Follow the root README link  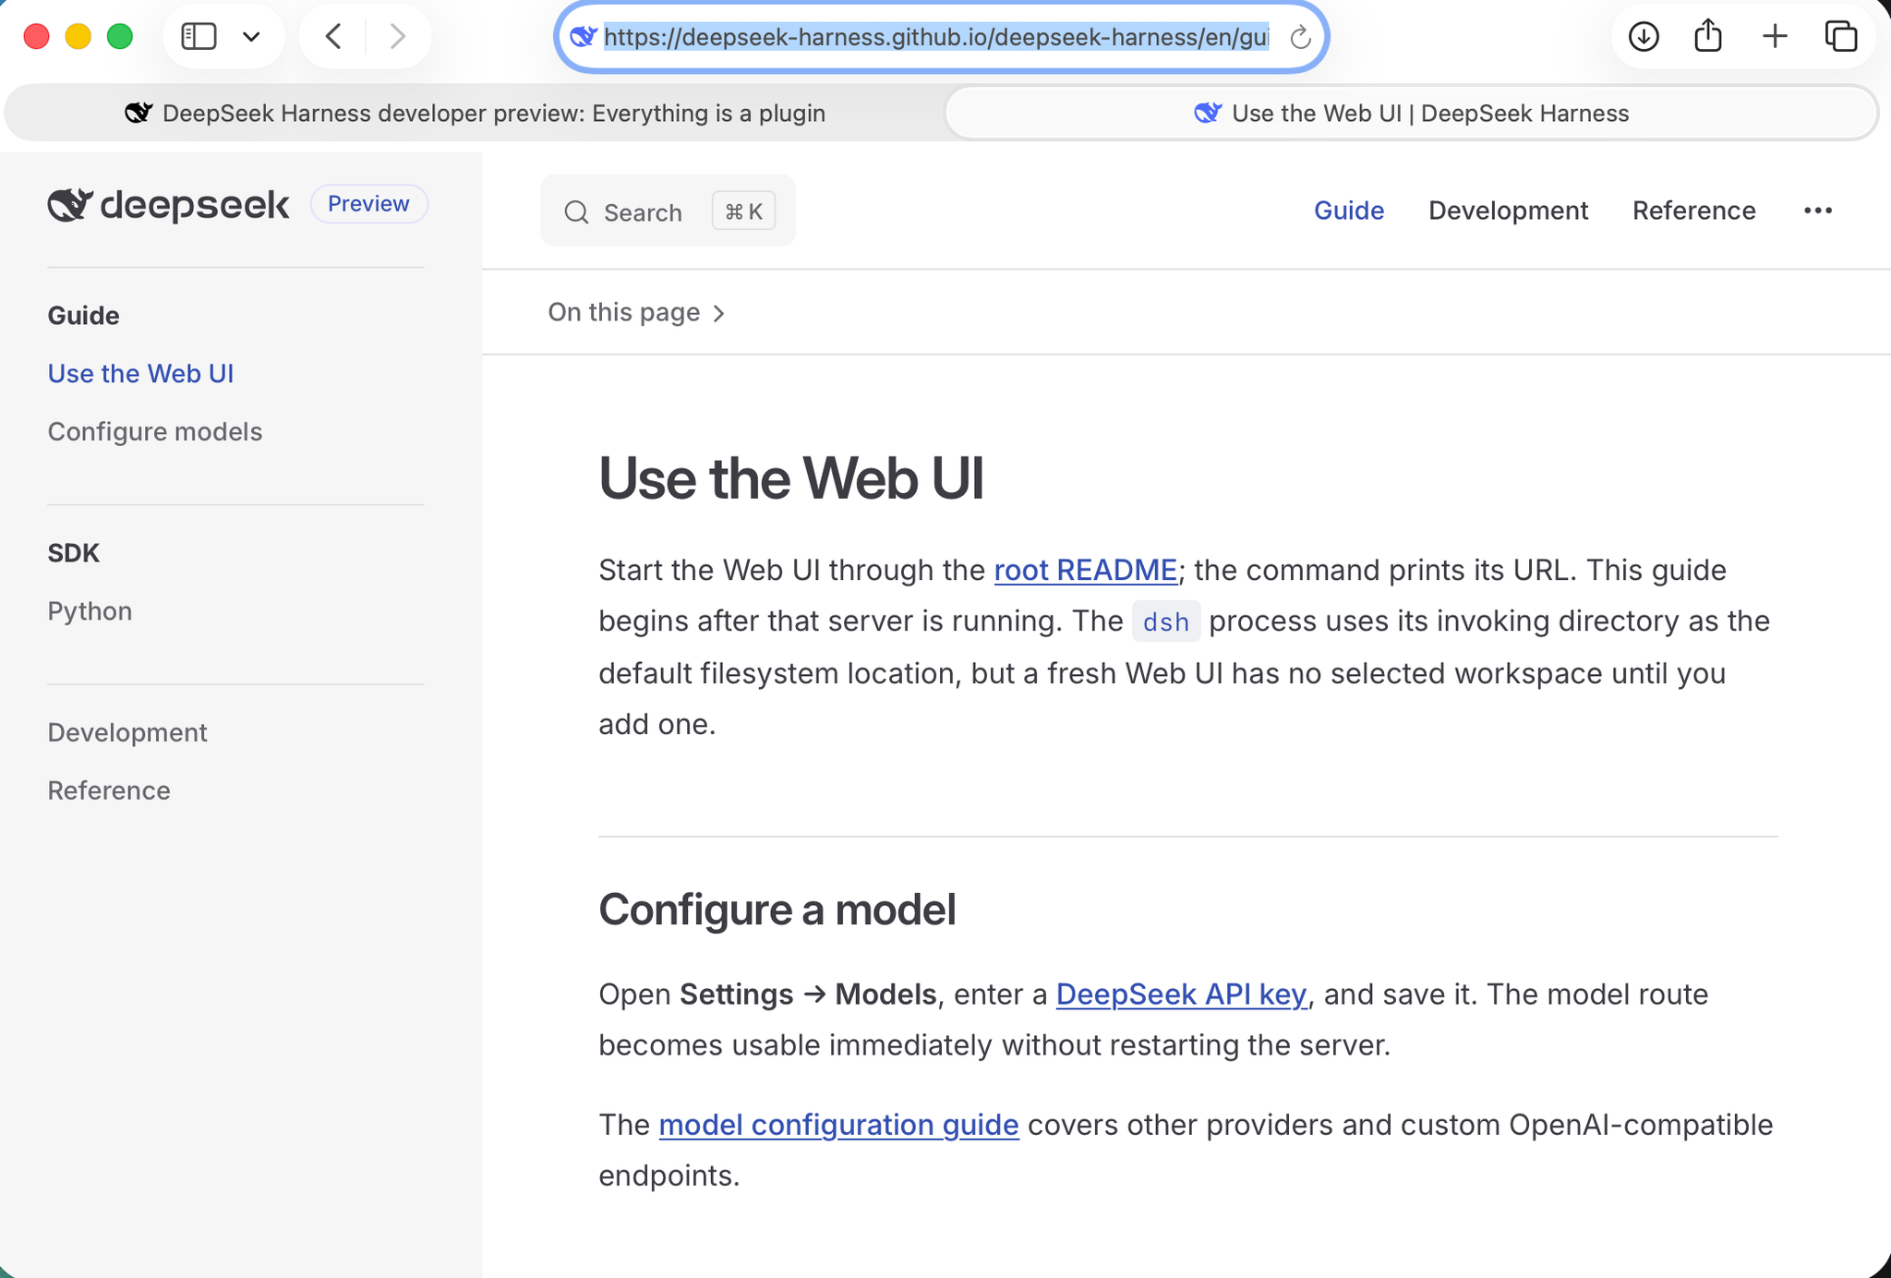pyautogui.click(x=1085, y=570)
